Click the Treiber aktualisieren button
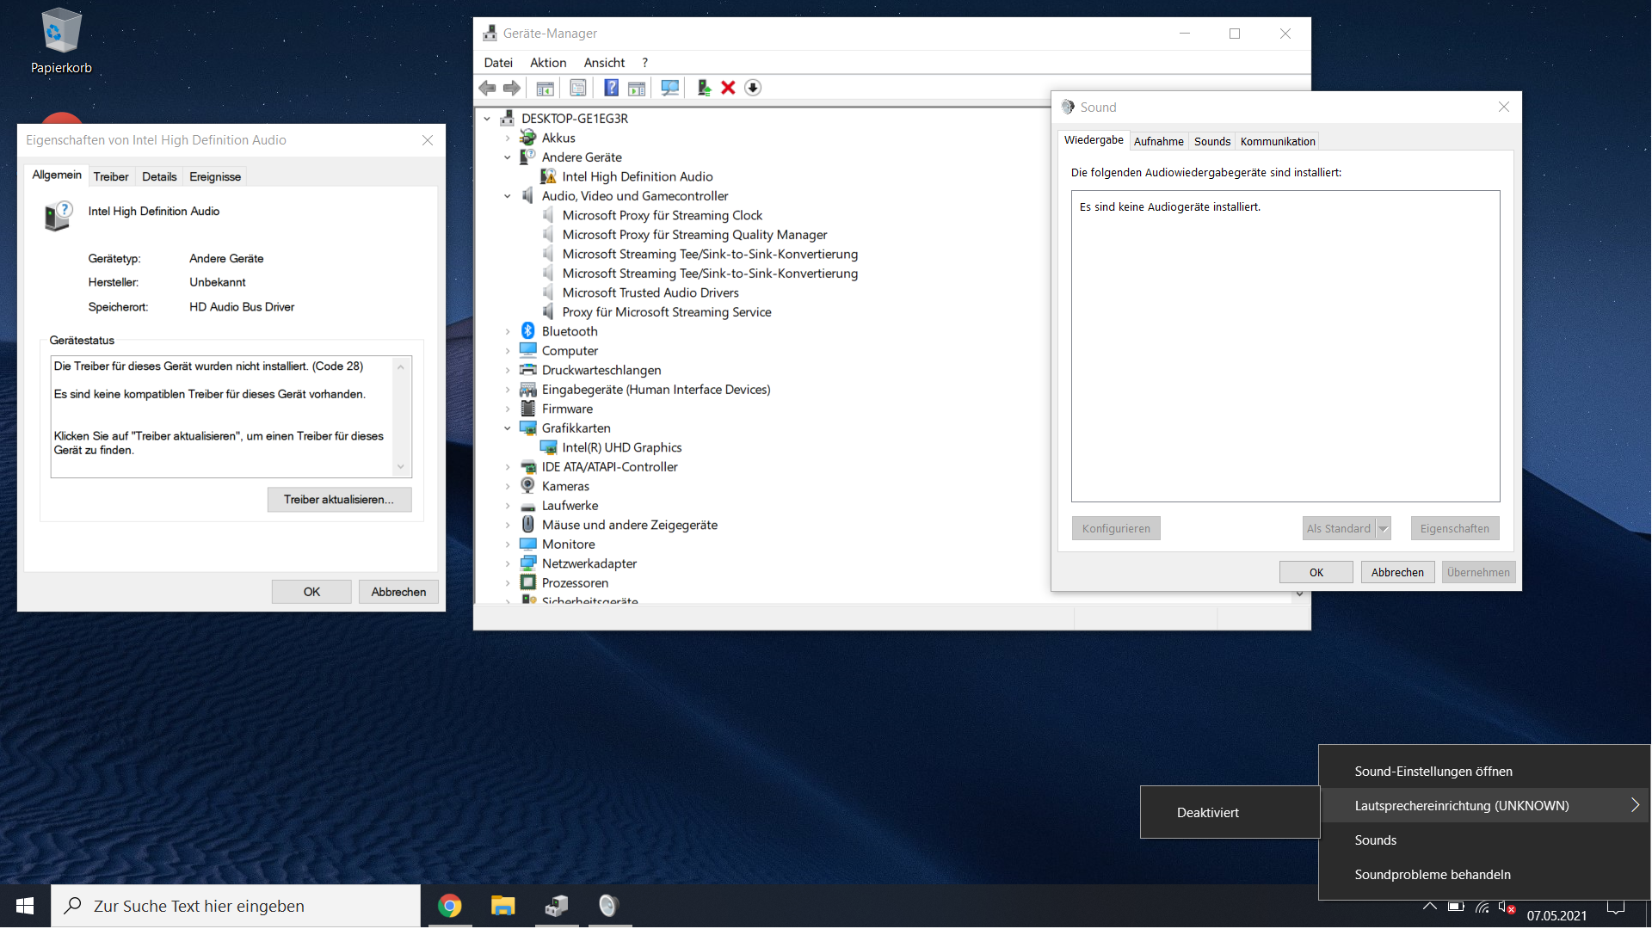Image resolution: width=1652 pixels, height=929 pixels. point(339,500)
